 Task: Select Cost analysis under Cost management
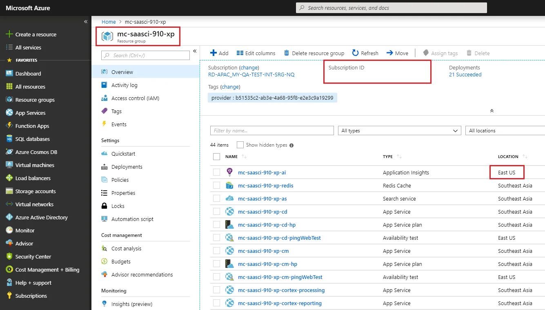[x=126, y=248]
